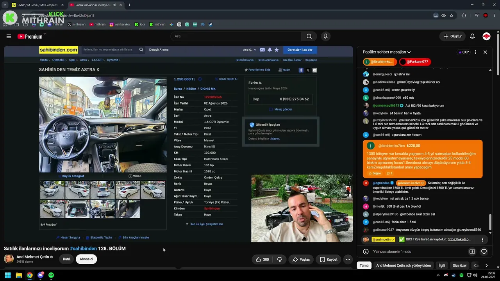Dislike the video with thumbs down
This screenshot has width=500, height=281.
tap(280, 260)
